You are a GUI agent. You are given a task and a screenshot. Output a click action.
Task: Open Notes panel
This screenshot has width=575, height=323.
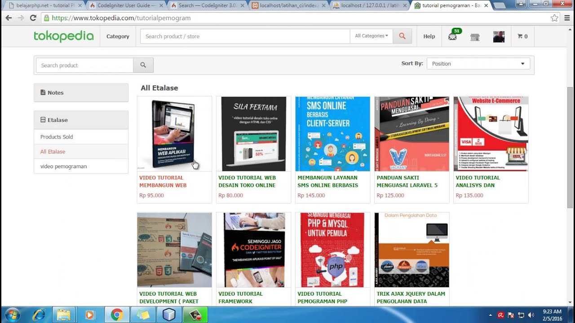click(x=81, y=92)
